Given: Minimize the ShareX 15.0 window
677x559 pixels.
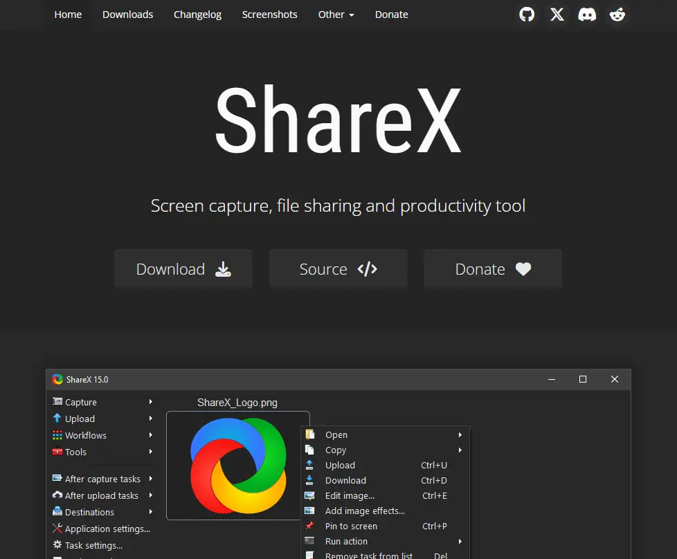Looking at the screenshot, I should pos(551,379).
